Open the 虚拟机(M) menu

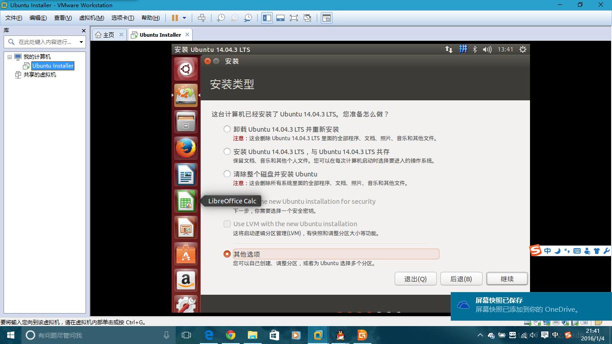pos(91,18)
